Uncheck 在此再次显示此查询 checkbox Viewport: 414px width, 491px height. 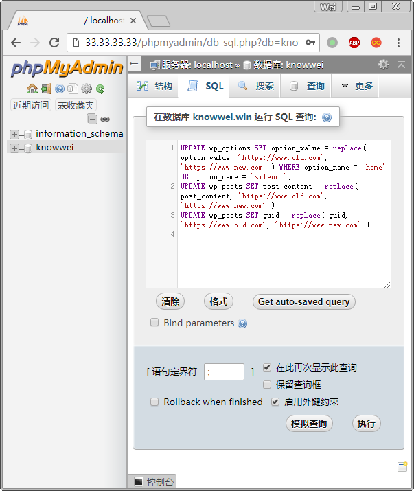click(267, 367)
